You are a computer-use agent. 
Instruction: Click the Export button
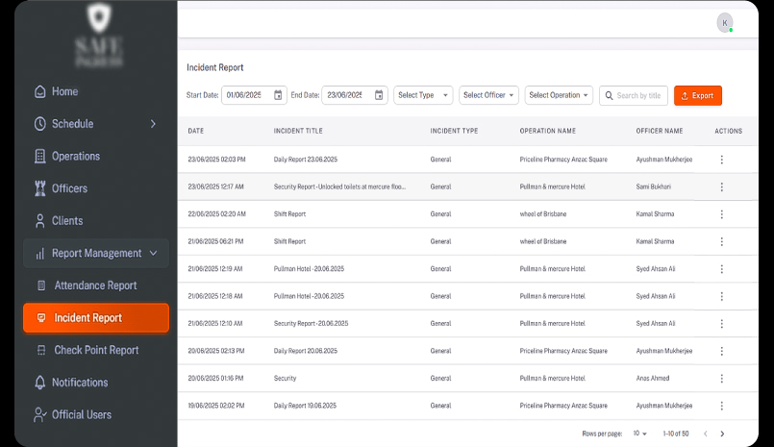697,95
